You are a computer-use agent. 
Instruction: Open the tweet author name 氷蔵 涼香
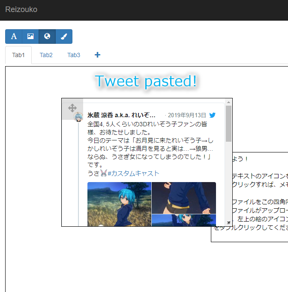pyautogui.click(x=121, y=115)
